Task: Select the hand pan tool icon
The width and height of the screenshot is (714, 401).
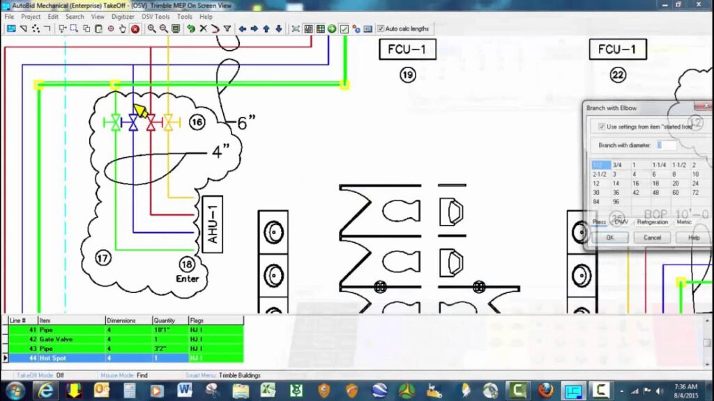Action: click(123, 29)
